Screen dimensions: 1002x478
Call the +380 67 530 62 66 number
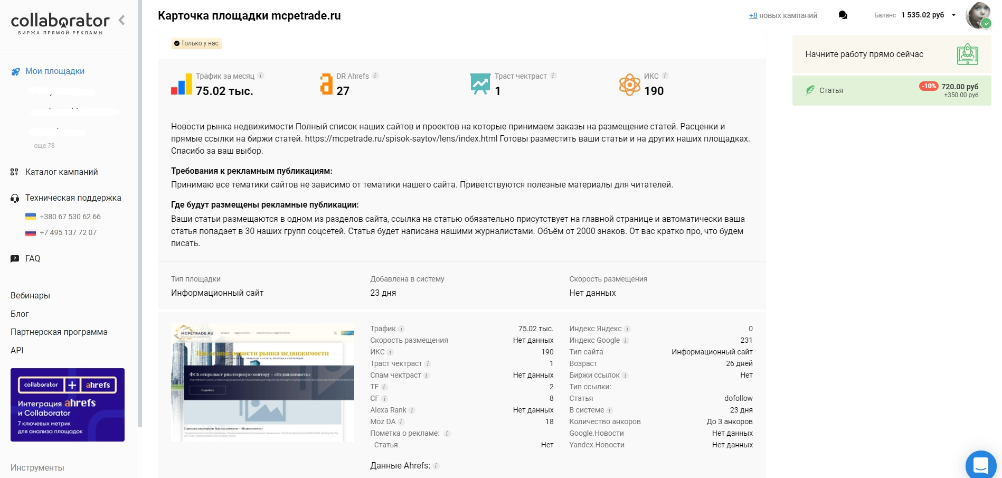[x=70, y=217]
